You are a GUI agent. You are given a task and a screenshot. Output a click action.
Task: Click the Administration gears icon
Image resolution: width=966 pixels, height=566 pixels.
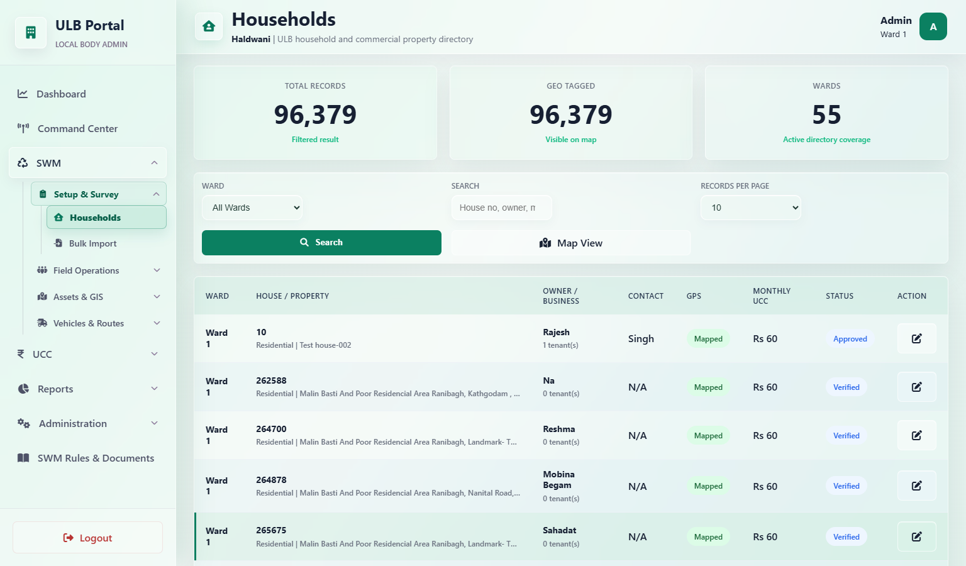[24, 423]
